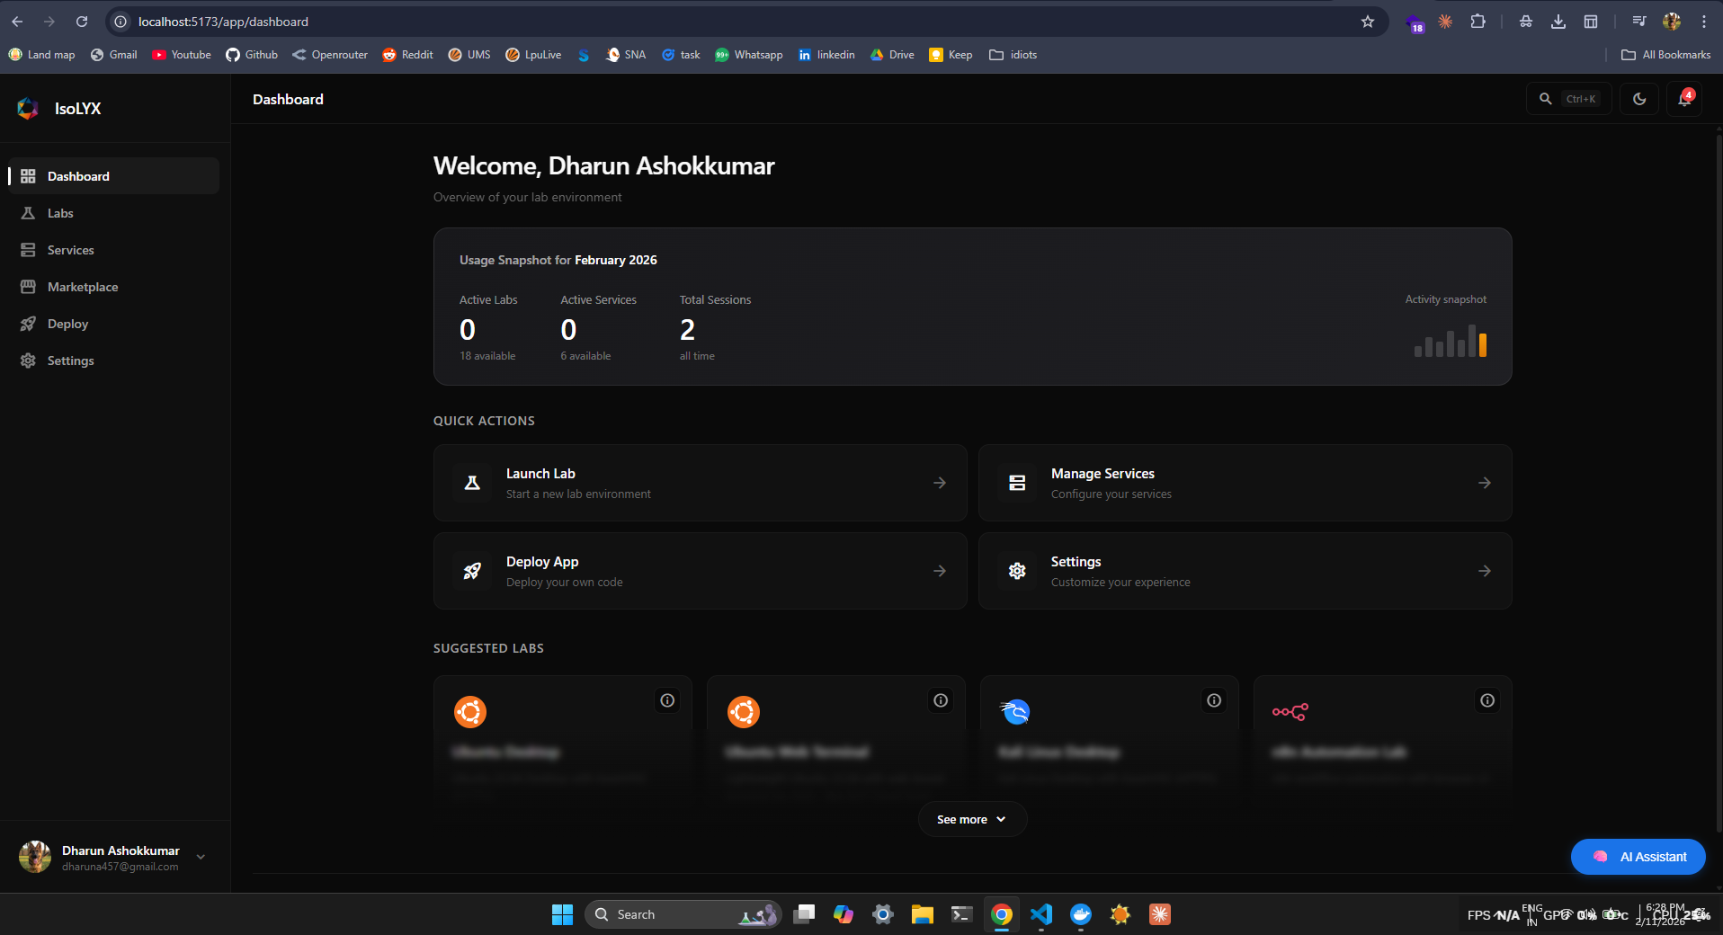Viewport: 1723px width, 935px height.
Task: Expand the See more labs list
Action: coord(971,819)
